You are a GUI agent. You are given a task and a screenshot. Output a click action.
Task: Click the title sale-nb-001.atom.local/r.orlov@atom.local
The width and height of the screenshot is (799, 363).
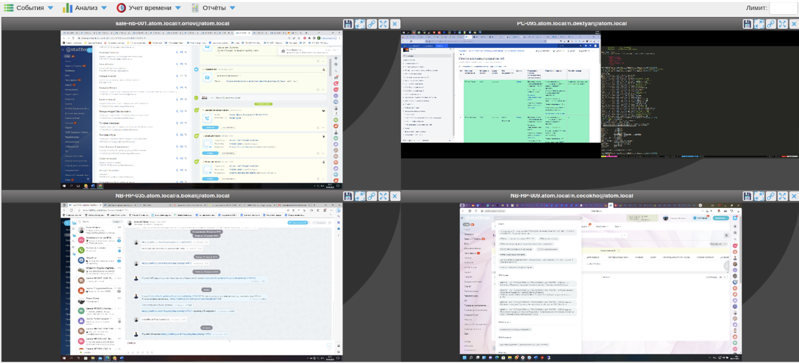172,23
